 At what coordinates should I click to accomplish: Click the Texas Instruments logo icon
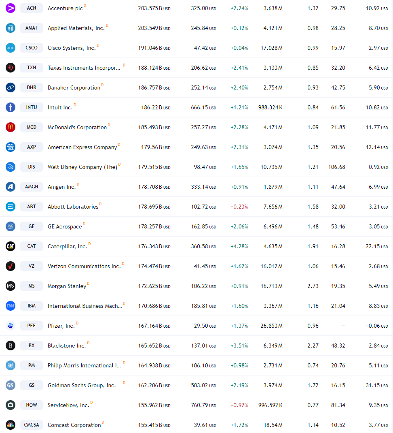tap(11, 68)
